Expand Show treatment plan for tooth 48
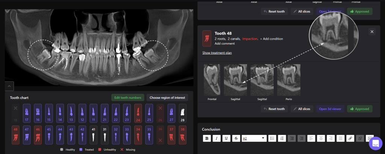 point(217,53)
